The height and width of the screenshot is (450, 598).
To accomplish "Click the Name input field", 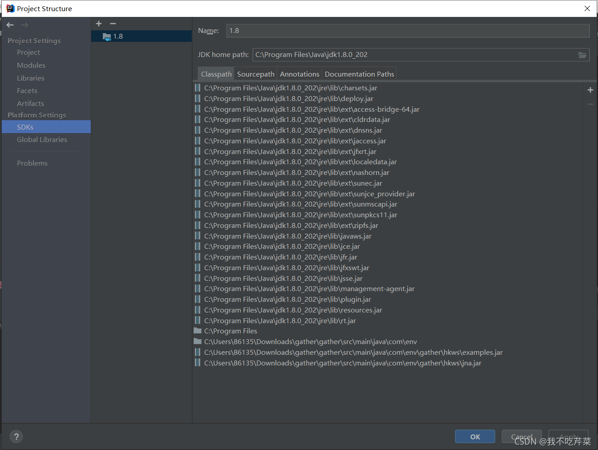I will (408, 31).
